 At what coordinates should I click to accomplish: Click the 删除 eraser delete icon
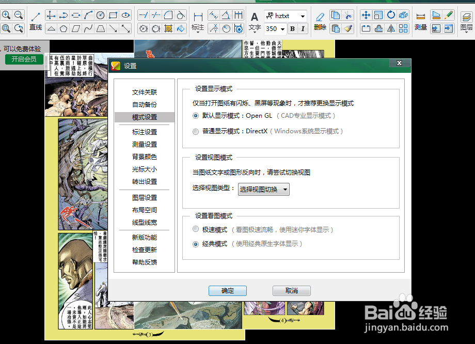pyautogui.click(x=320, y=22)
